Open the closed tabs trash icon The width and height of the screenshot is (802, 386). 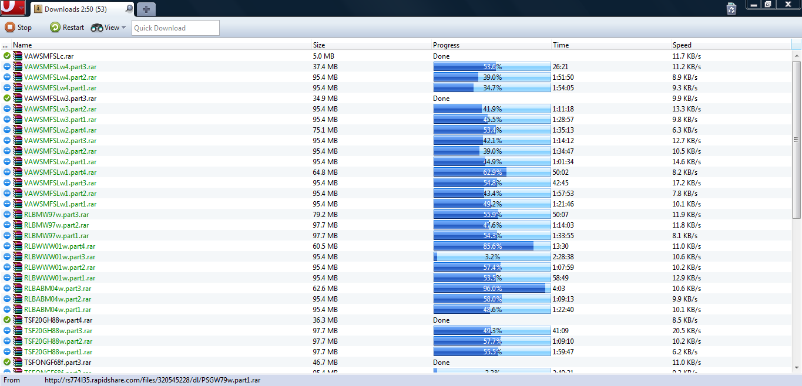point(731,8)
